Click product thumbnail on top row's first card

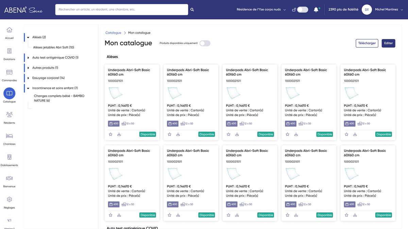click(115, 93)
